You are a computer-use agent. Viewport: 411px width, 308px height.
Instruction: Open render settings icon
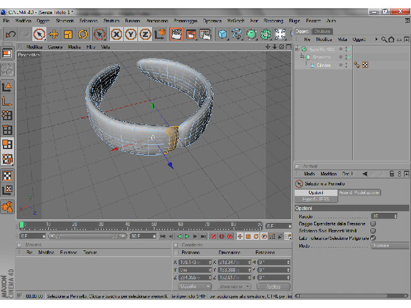tap(206, 34)
